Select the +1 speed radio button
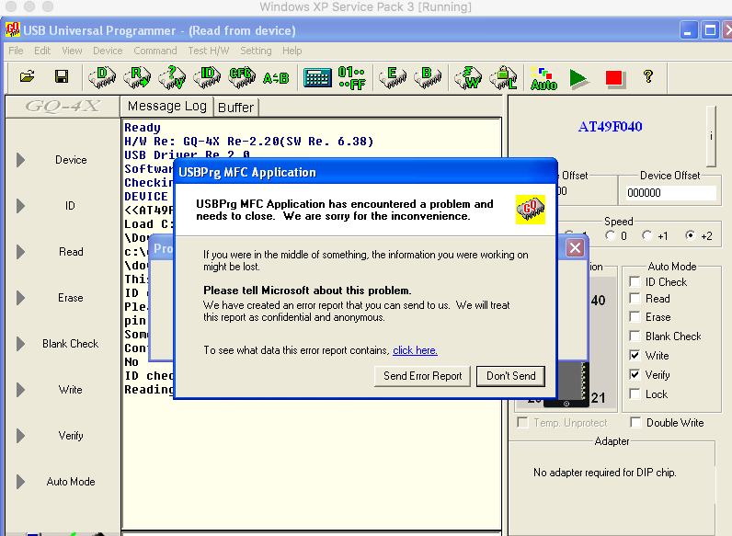732x536 pixels. [647, 236]
